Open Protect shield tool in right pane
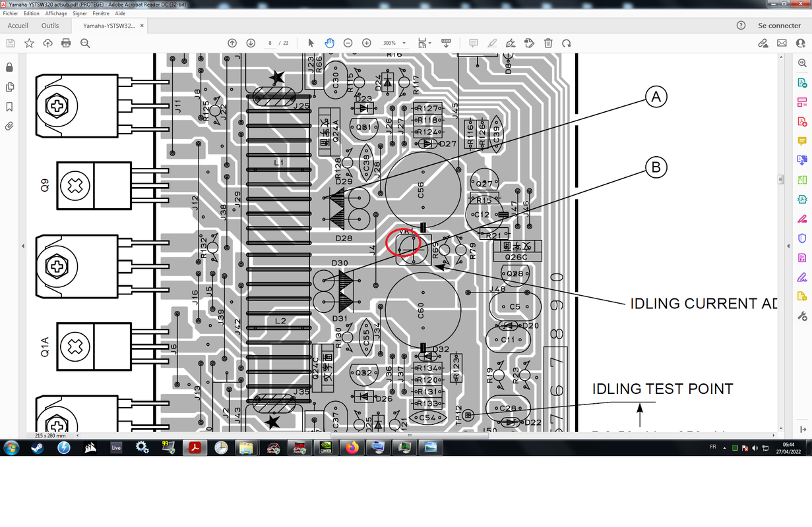This screenshot has width=812, height=527. click(x=802, y=238)
